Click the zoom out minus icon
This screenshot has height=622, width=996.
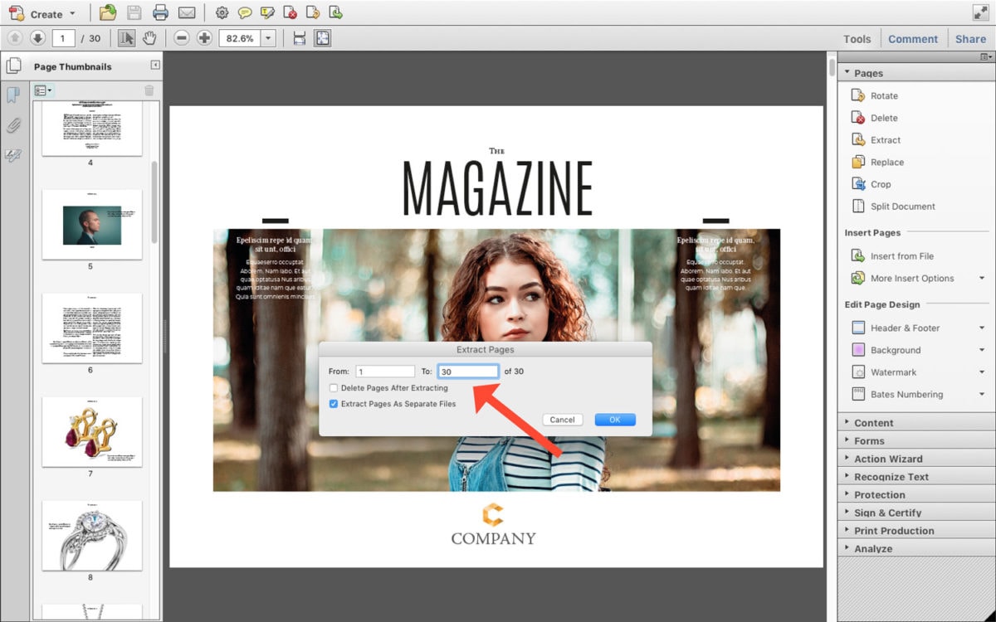181,37
